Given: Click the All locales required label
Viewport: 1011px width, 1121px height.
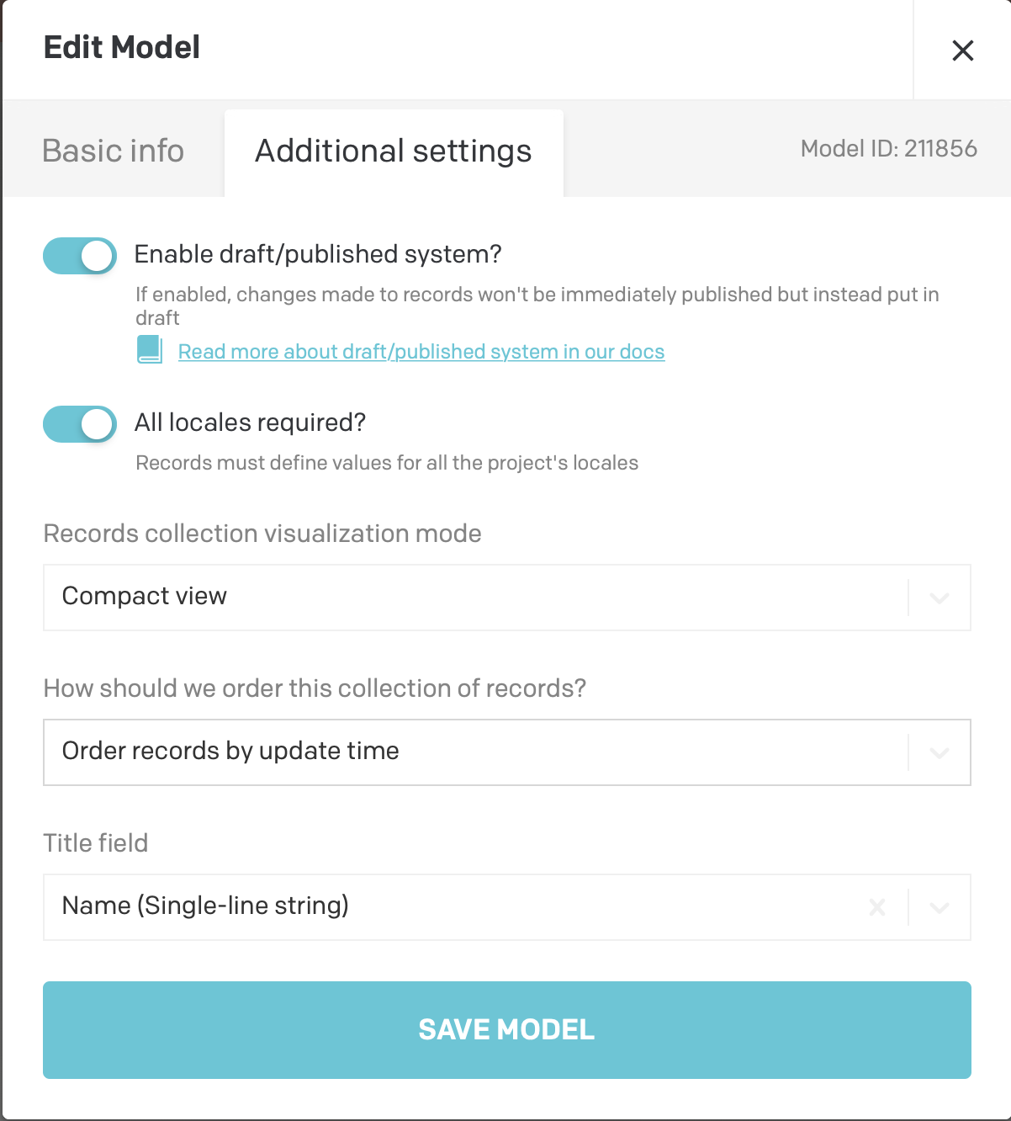Looking at the screenshot, I should 250,422.
